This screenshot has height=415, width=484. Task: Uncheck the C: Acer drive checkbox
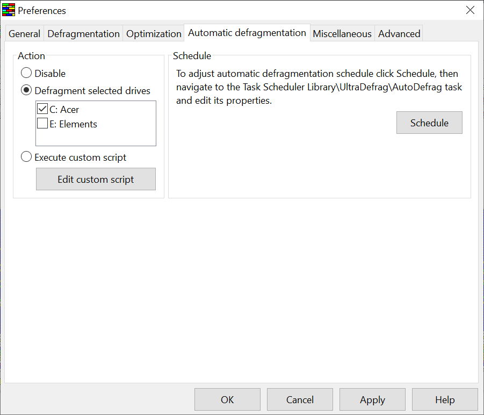click(x=42, y=110)
